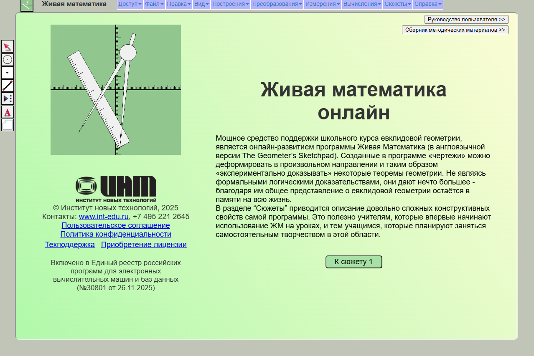Click the app logo icon at top left
Image resolution: width=534 pixels, height=356 pixels.
coord(27,5)
